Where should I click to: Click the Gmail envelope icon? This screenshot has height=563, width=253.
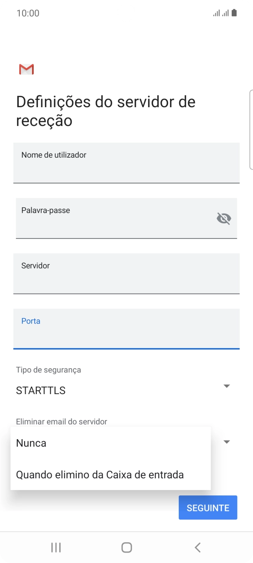pyautogui.click(x=26, y=68)
